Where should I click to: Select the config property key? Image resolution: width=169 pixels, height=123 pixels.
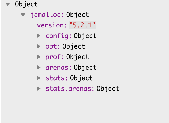(58, 36)
